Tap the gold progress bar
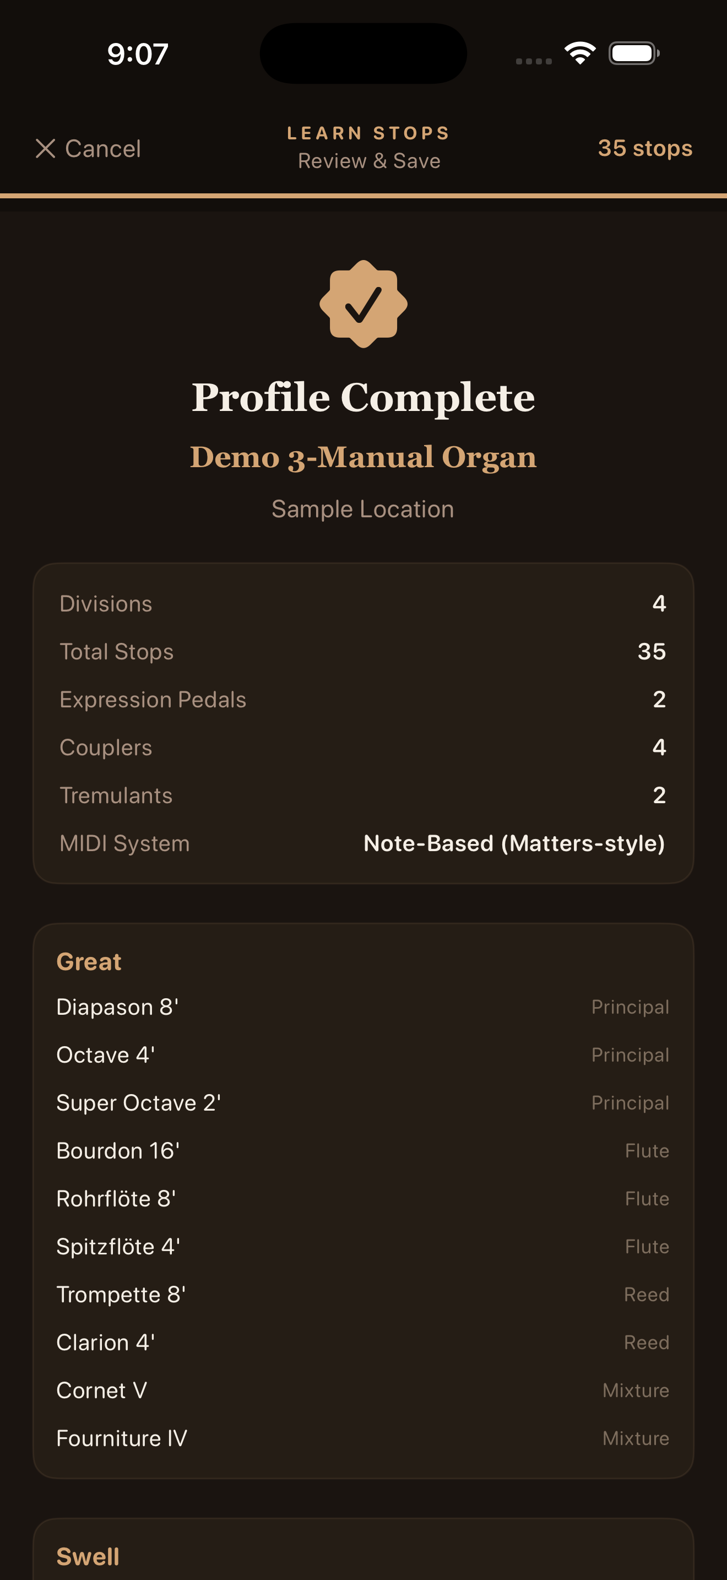727x1580 pixels. point(363,196)
